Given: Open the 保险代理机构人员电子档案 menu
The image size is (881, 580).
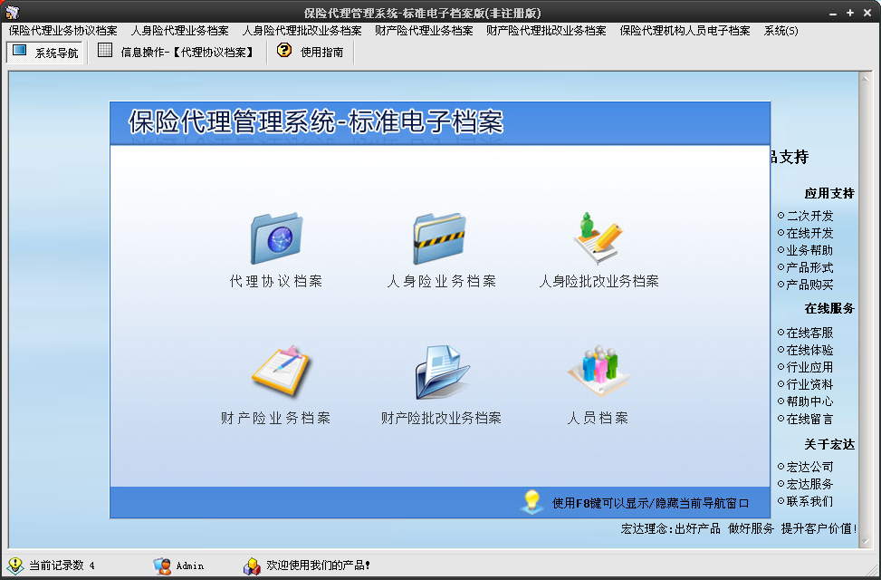Looking at the screenshot, I should click(x=684, y=30).
